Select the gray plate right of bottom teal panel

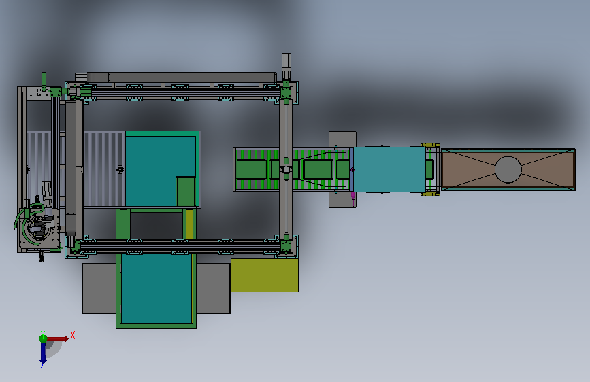[214, 288]
